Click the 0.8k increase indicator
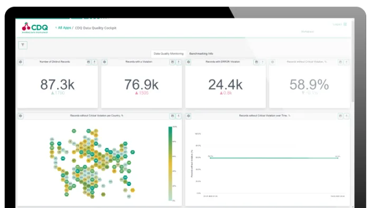The image size is (370, 208). pos(226,93)
